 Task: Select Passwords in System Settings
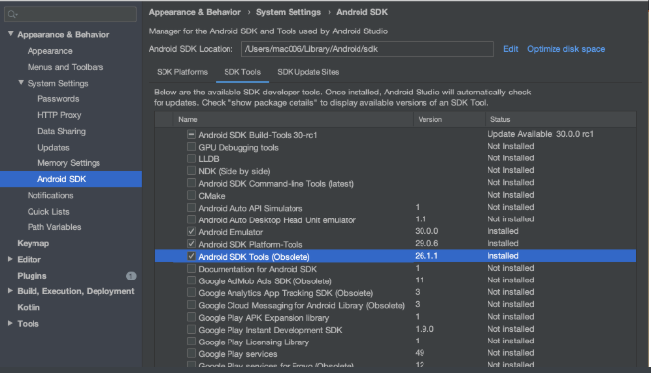58,99
